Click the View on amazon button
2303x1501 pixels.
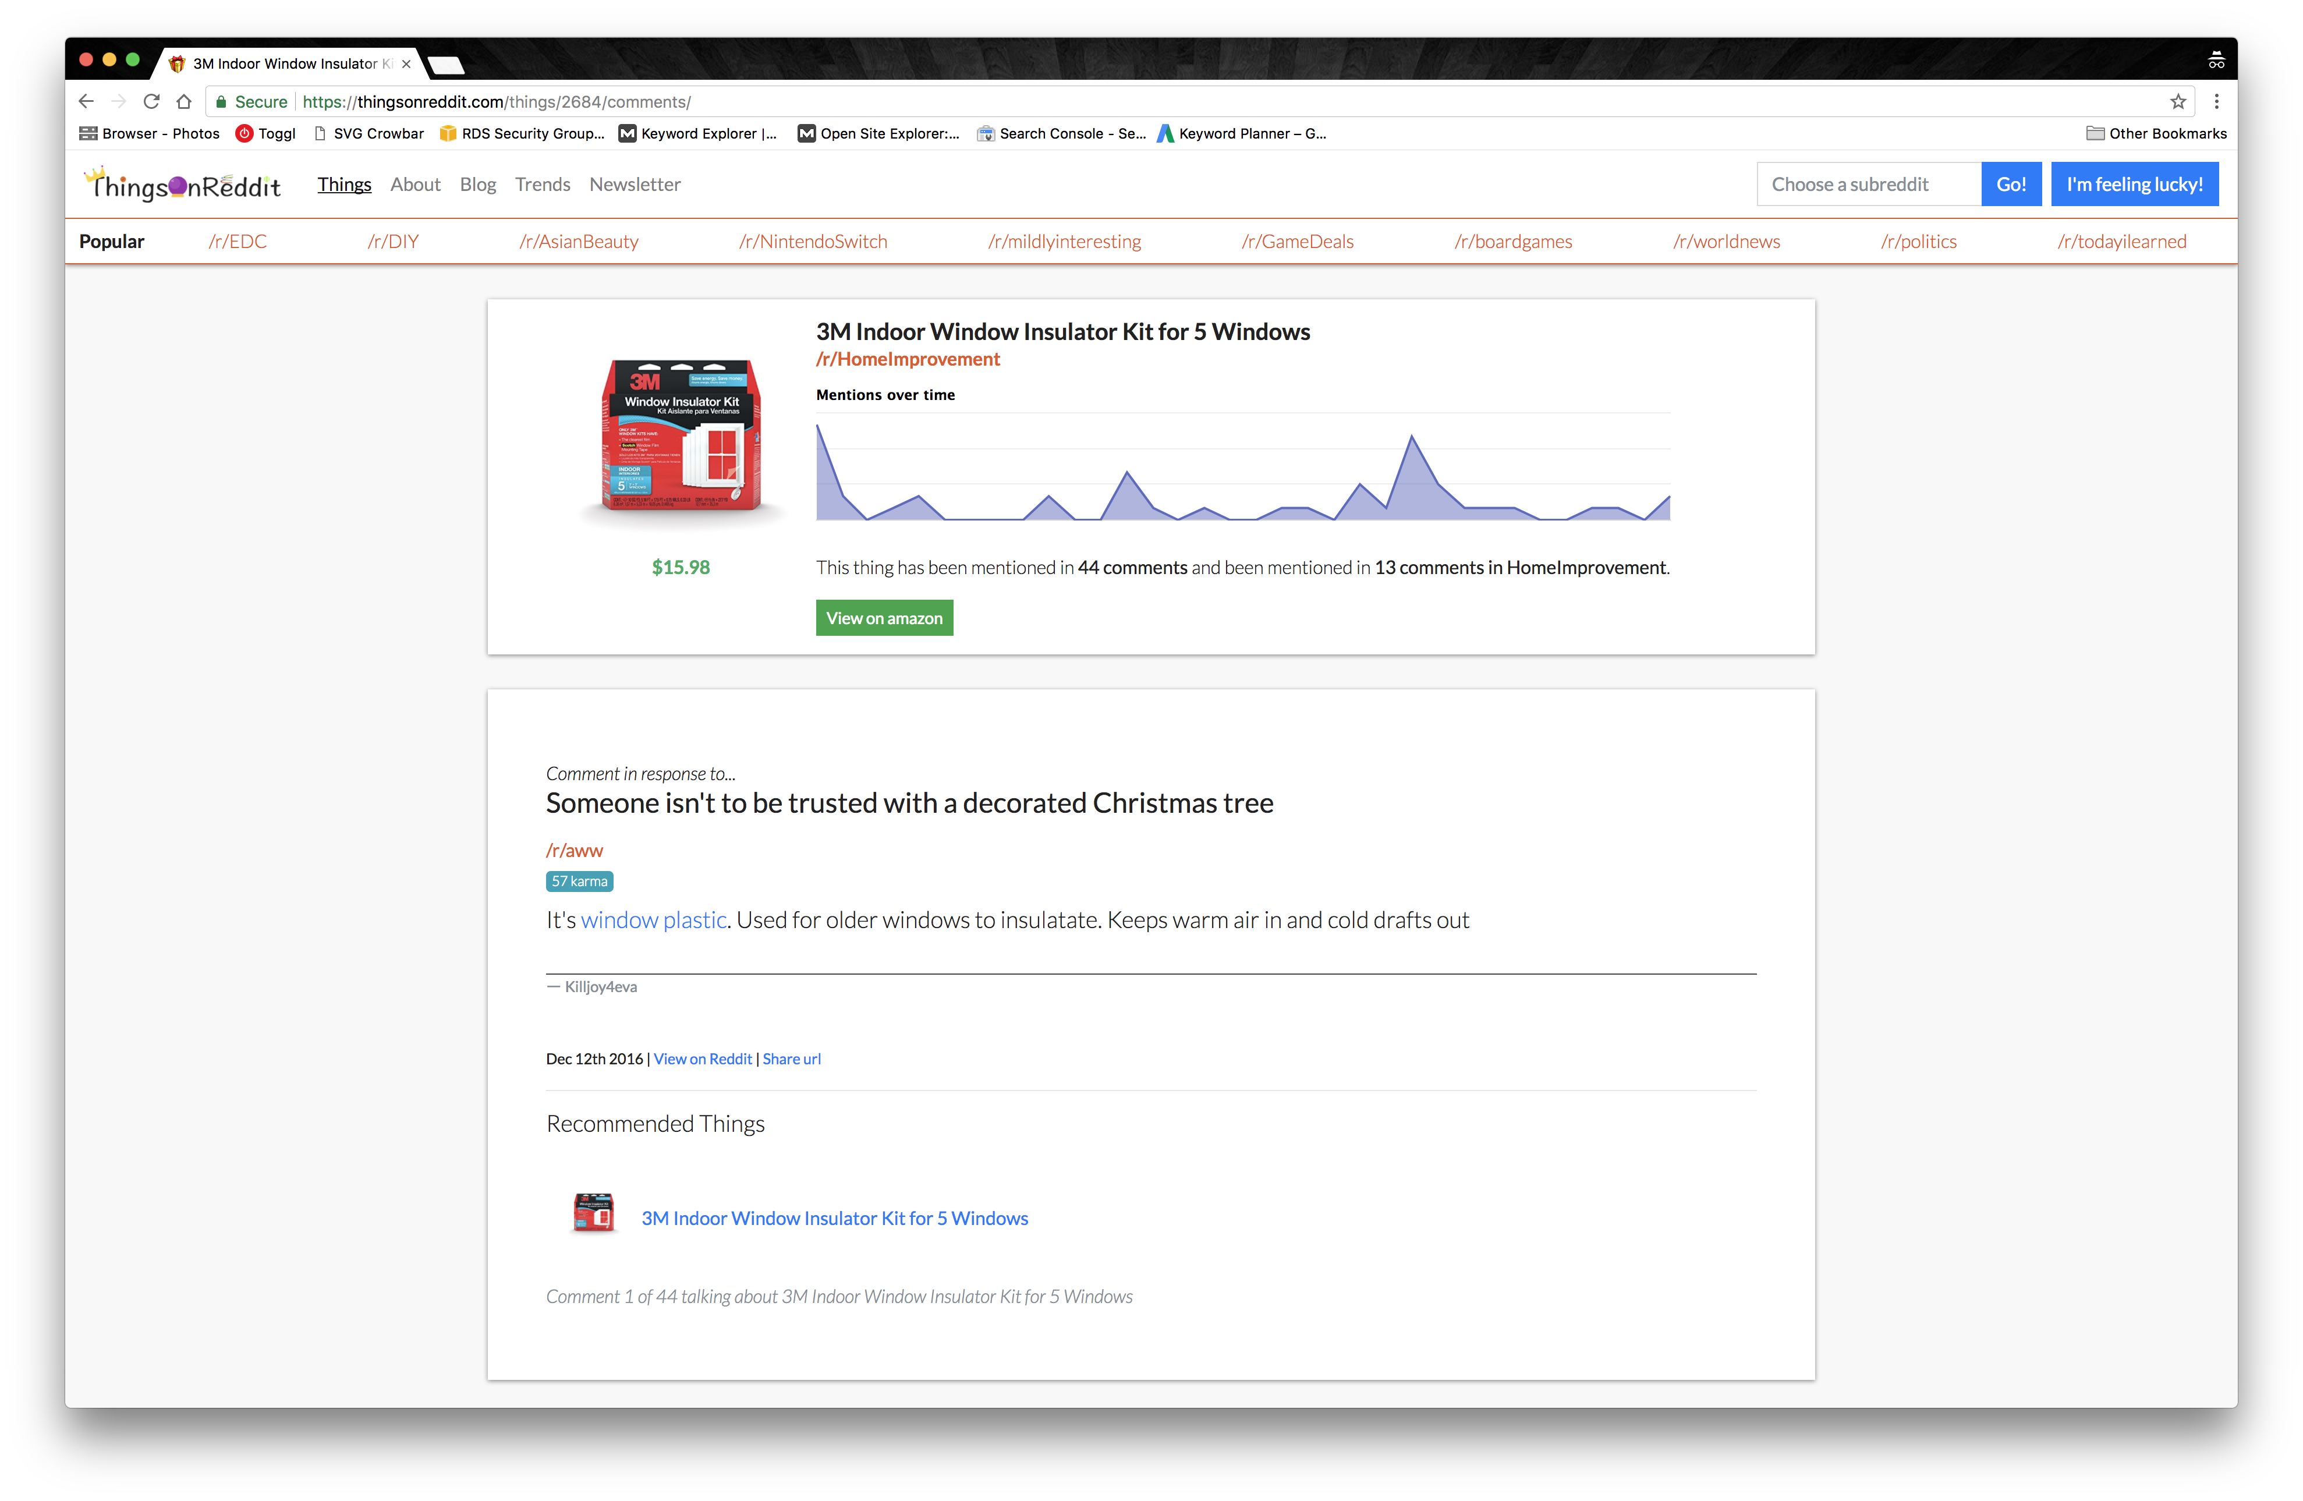point(884,618)
